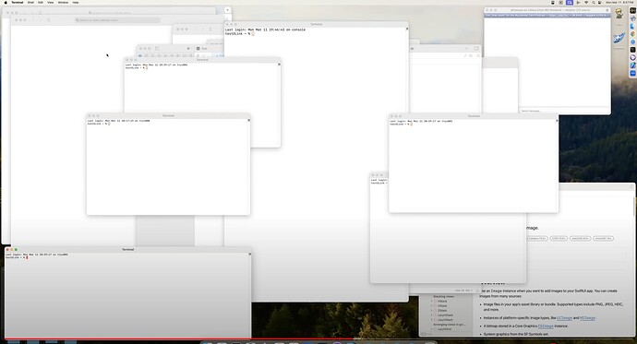
Task: Focus the Send message field in the chat window
Action: point(563,111)
